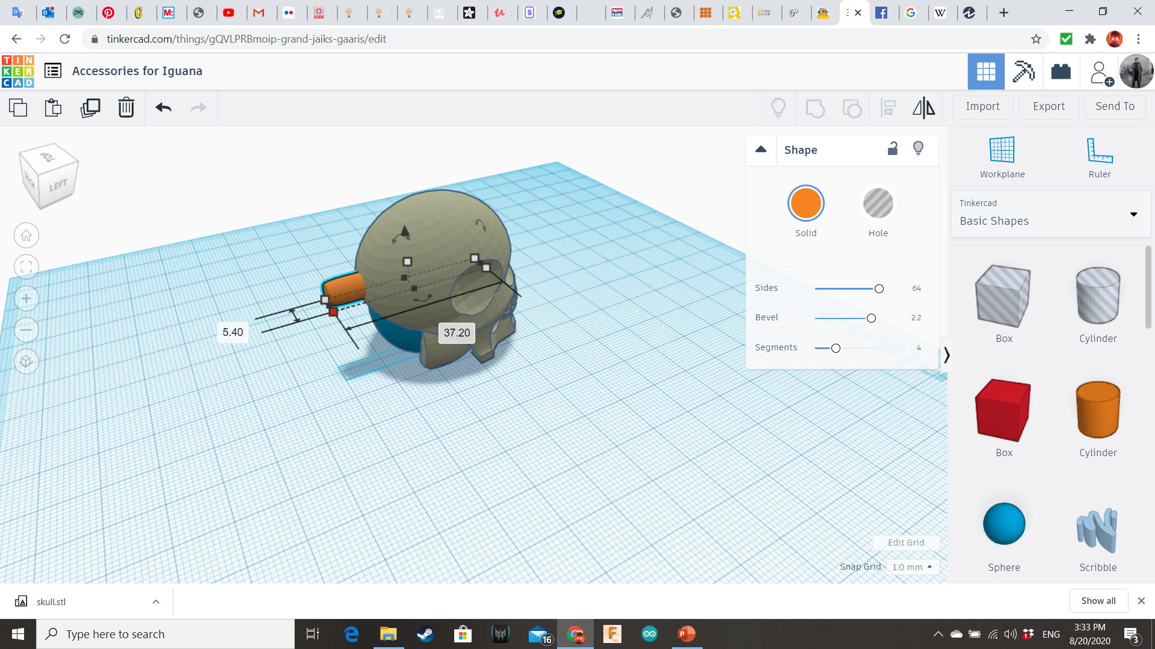Close the downloads bar
Screen dimensions: 1155x649
tap(1141, 601)
